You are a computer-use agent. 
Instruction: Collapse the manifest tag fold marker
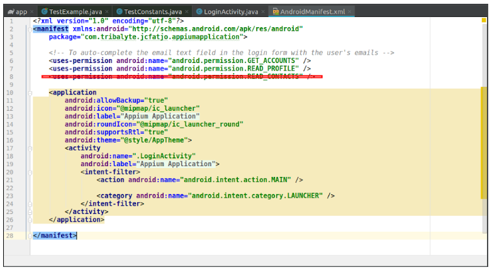point(30,28)
